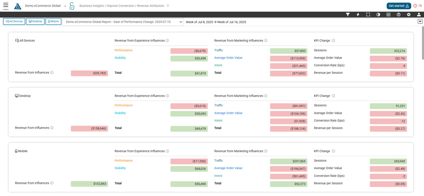The image size is (424, 196).
Task: Click the padlock icon beside the account name
Action: point(72,6)
